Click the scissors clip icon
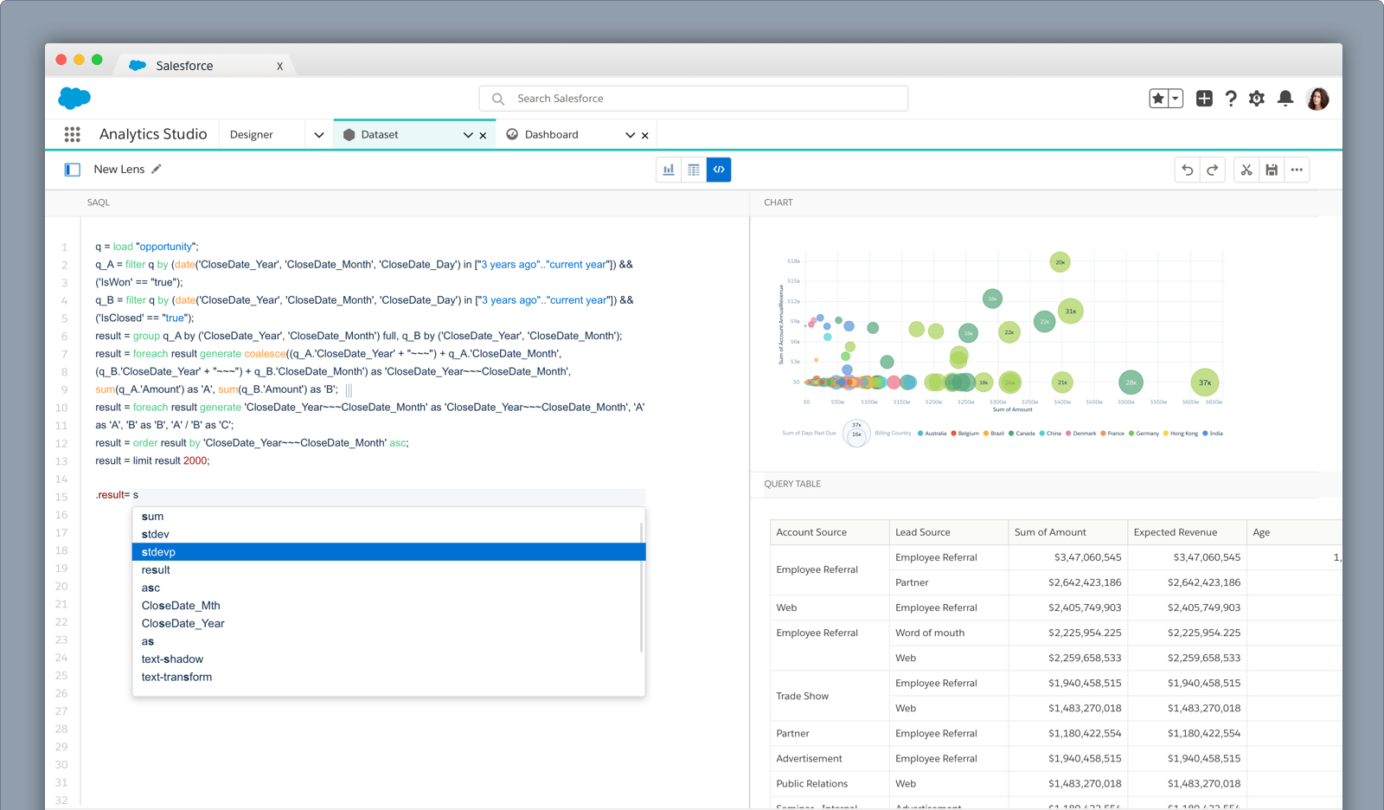The height and width of the screenshot is (810, 1384). 1246,170
